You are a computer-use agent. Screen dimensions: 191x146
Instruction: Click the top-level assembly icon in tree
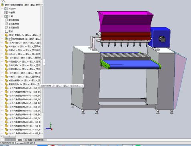pos(2,5)
